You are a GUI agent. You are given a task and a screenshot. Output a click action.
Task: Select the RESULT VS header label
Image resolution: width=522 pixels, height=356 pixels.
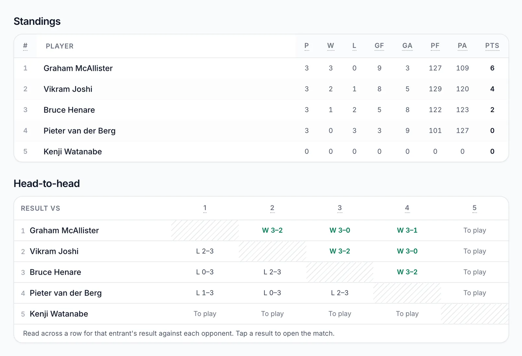(x=40, y=209)
